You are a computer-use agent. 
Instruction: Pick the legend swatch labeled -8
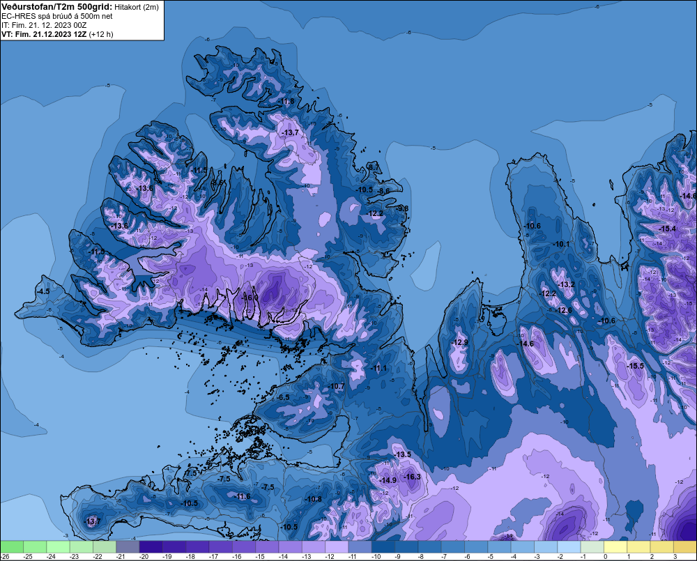click(x=429, y=547)
